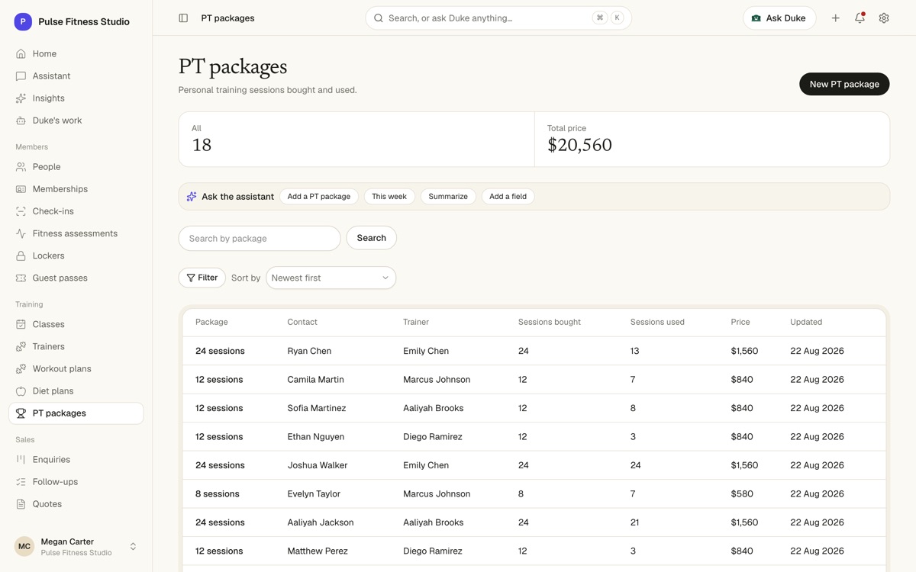Click contact Joshua Walker
Screen dimensions: 916x572
tap(318, 465)
